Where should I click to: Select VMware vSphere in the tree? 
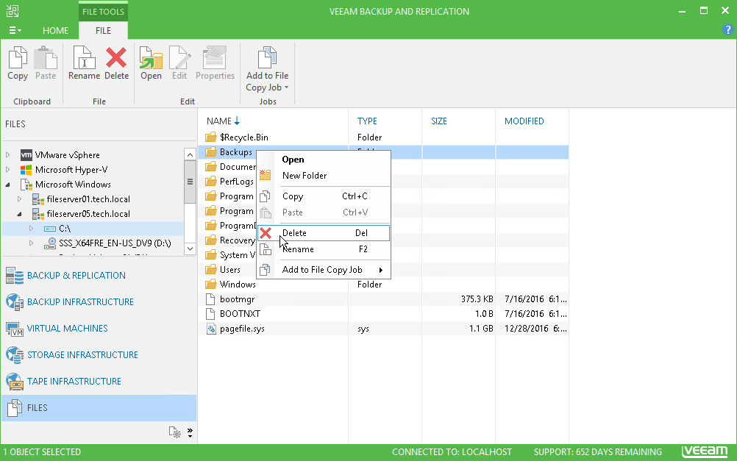click(67, 154)
